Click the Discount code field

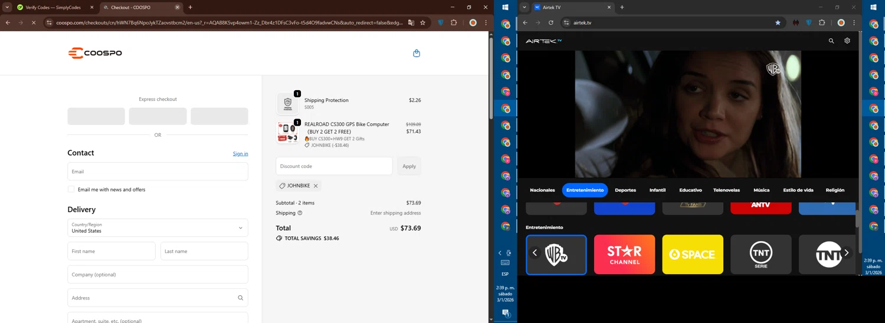point(334,166)
